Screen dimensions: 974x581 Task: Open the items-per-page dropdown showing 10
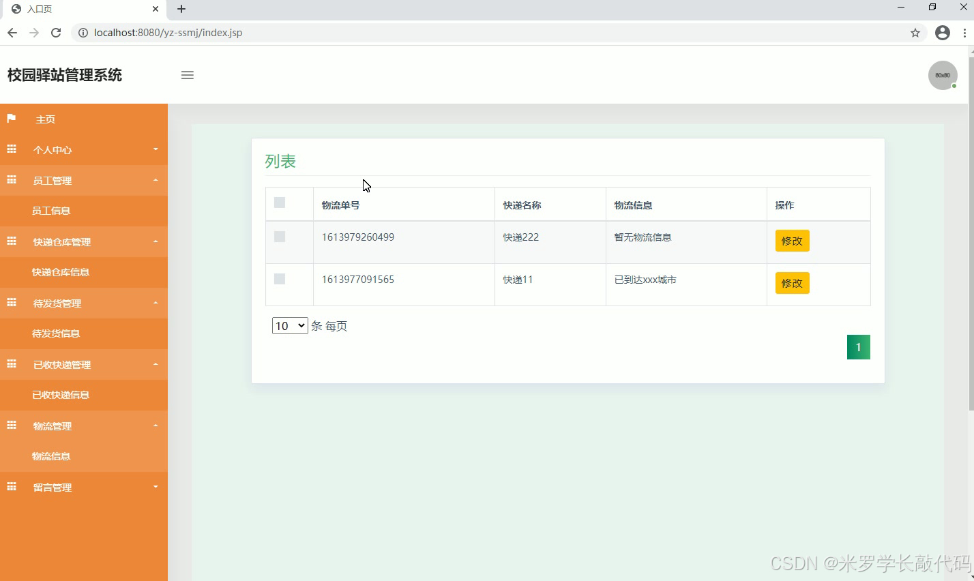click(289, 325)
